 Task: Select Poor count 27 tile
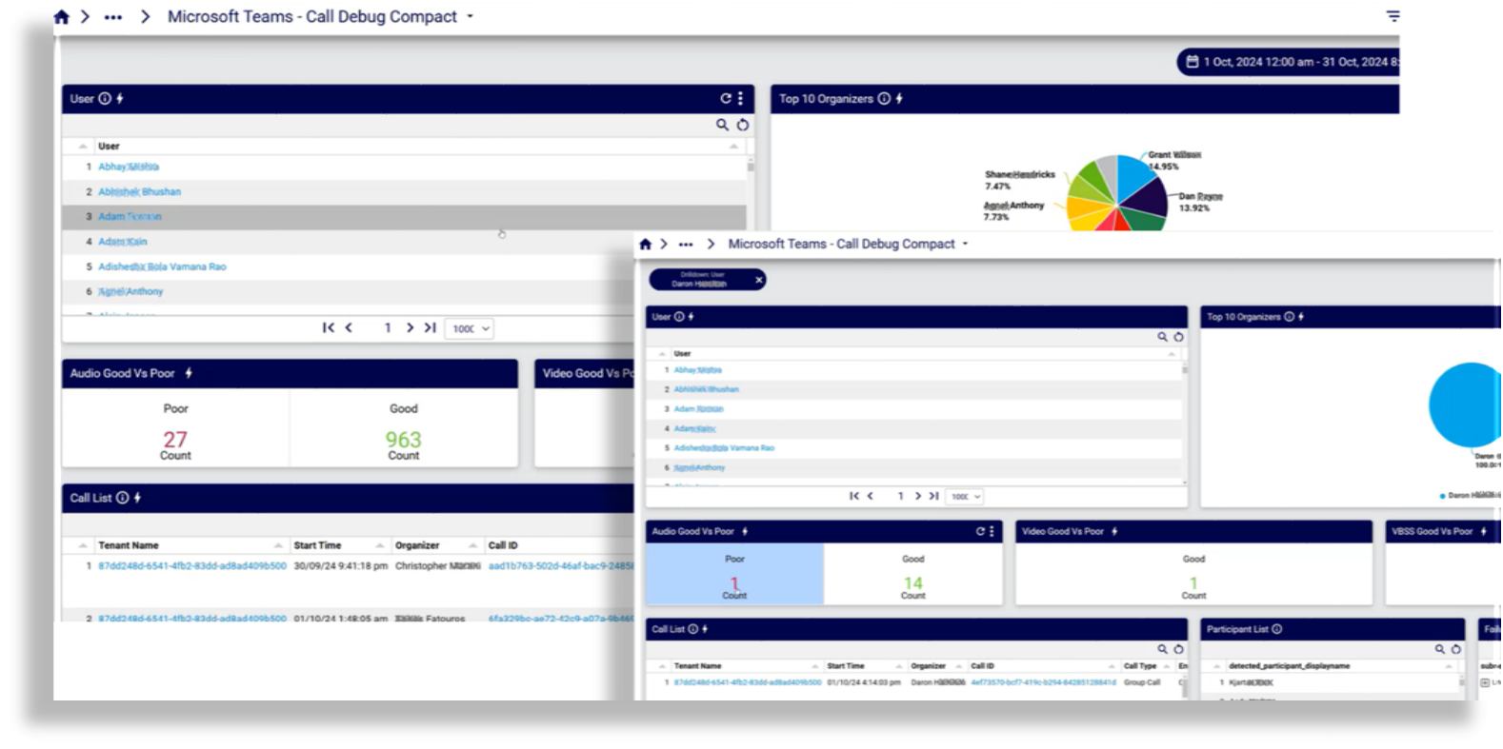pos(175,430)
